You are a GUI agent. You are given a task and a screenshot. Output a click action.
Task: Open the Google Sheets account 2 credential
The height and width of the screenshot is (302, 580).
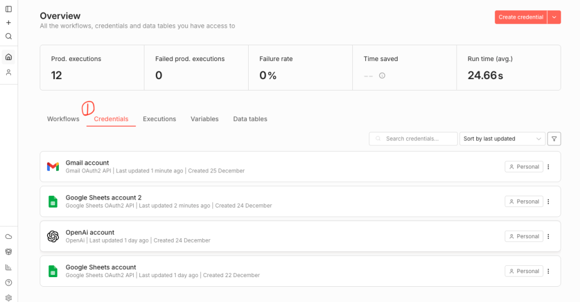pyautogui.click(x=104, y=198)
